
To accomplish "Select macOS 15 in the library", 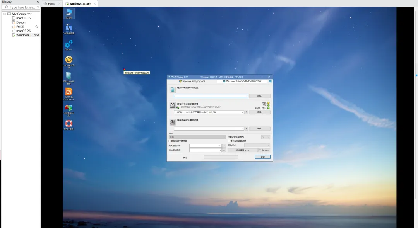I will pyautogui.click(x=23, y=18).
